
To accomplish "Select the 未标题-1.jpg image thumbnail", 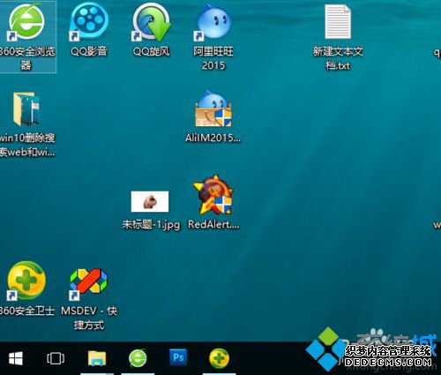I will [x=150, y=201].
